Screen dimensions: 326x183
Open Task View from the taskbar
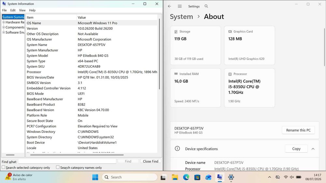[163, 177]
